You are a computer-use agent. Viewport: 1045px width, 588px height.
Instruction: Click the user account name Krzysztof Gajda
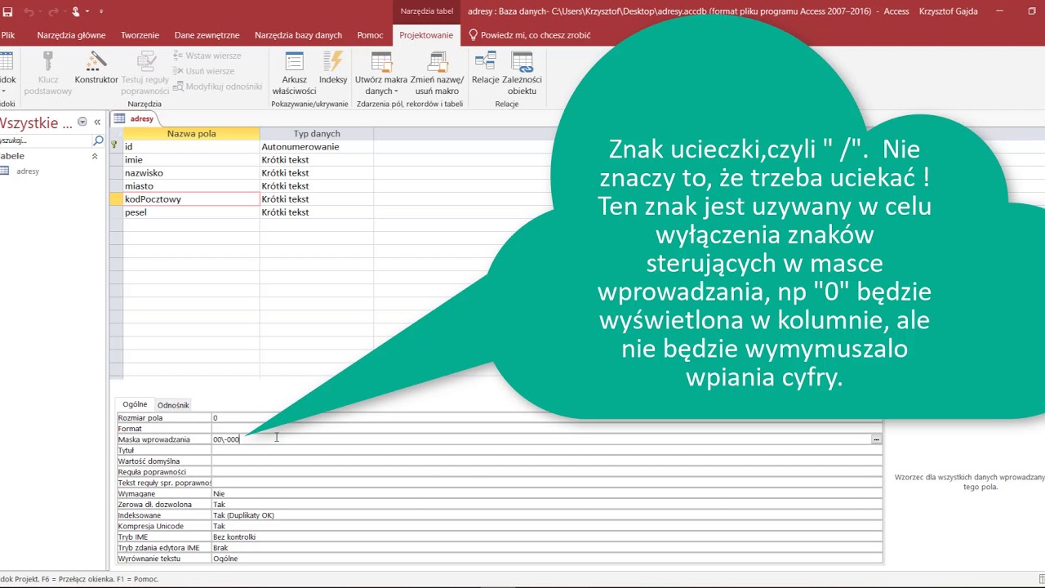point(948,11)
